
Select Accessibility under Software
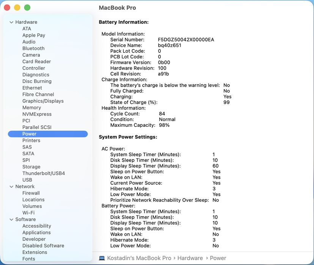[37, 226]
